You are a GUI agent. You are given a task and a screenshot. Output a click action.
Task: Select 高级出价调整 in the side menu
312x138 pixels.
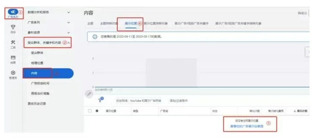coord(40,93)
